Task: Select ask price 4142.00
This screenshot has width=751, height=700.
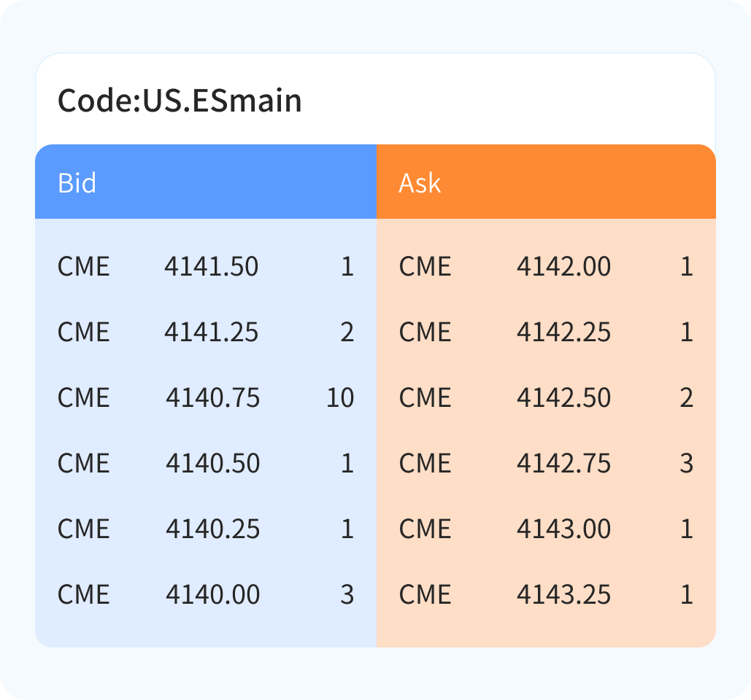Action: [x=563, y=267]
